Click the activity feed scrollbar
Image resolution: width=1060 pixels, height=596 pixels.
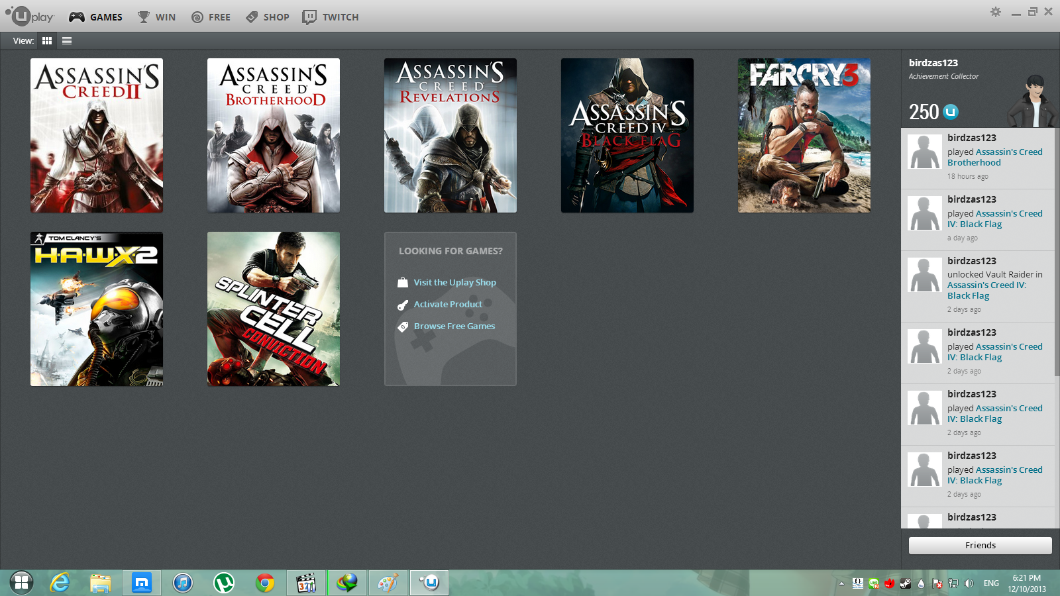tap(1057, 252)
